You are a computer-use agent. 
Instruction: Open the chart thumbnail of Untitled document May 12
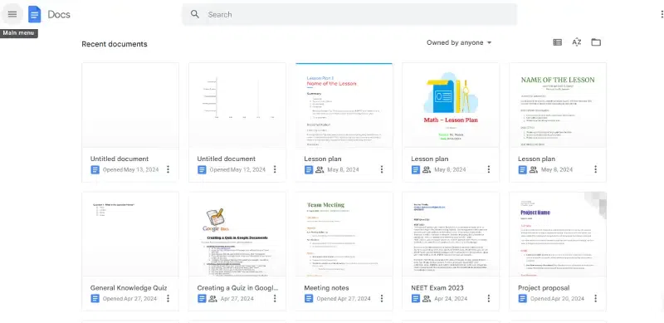tap(237, 105)
